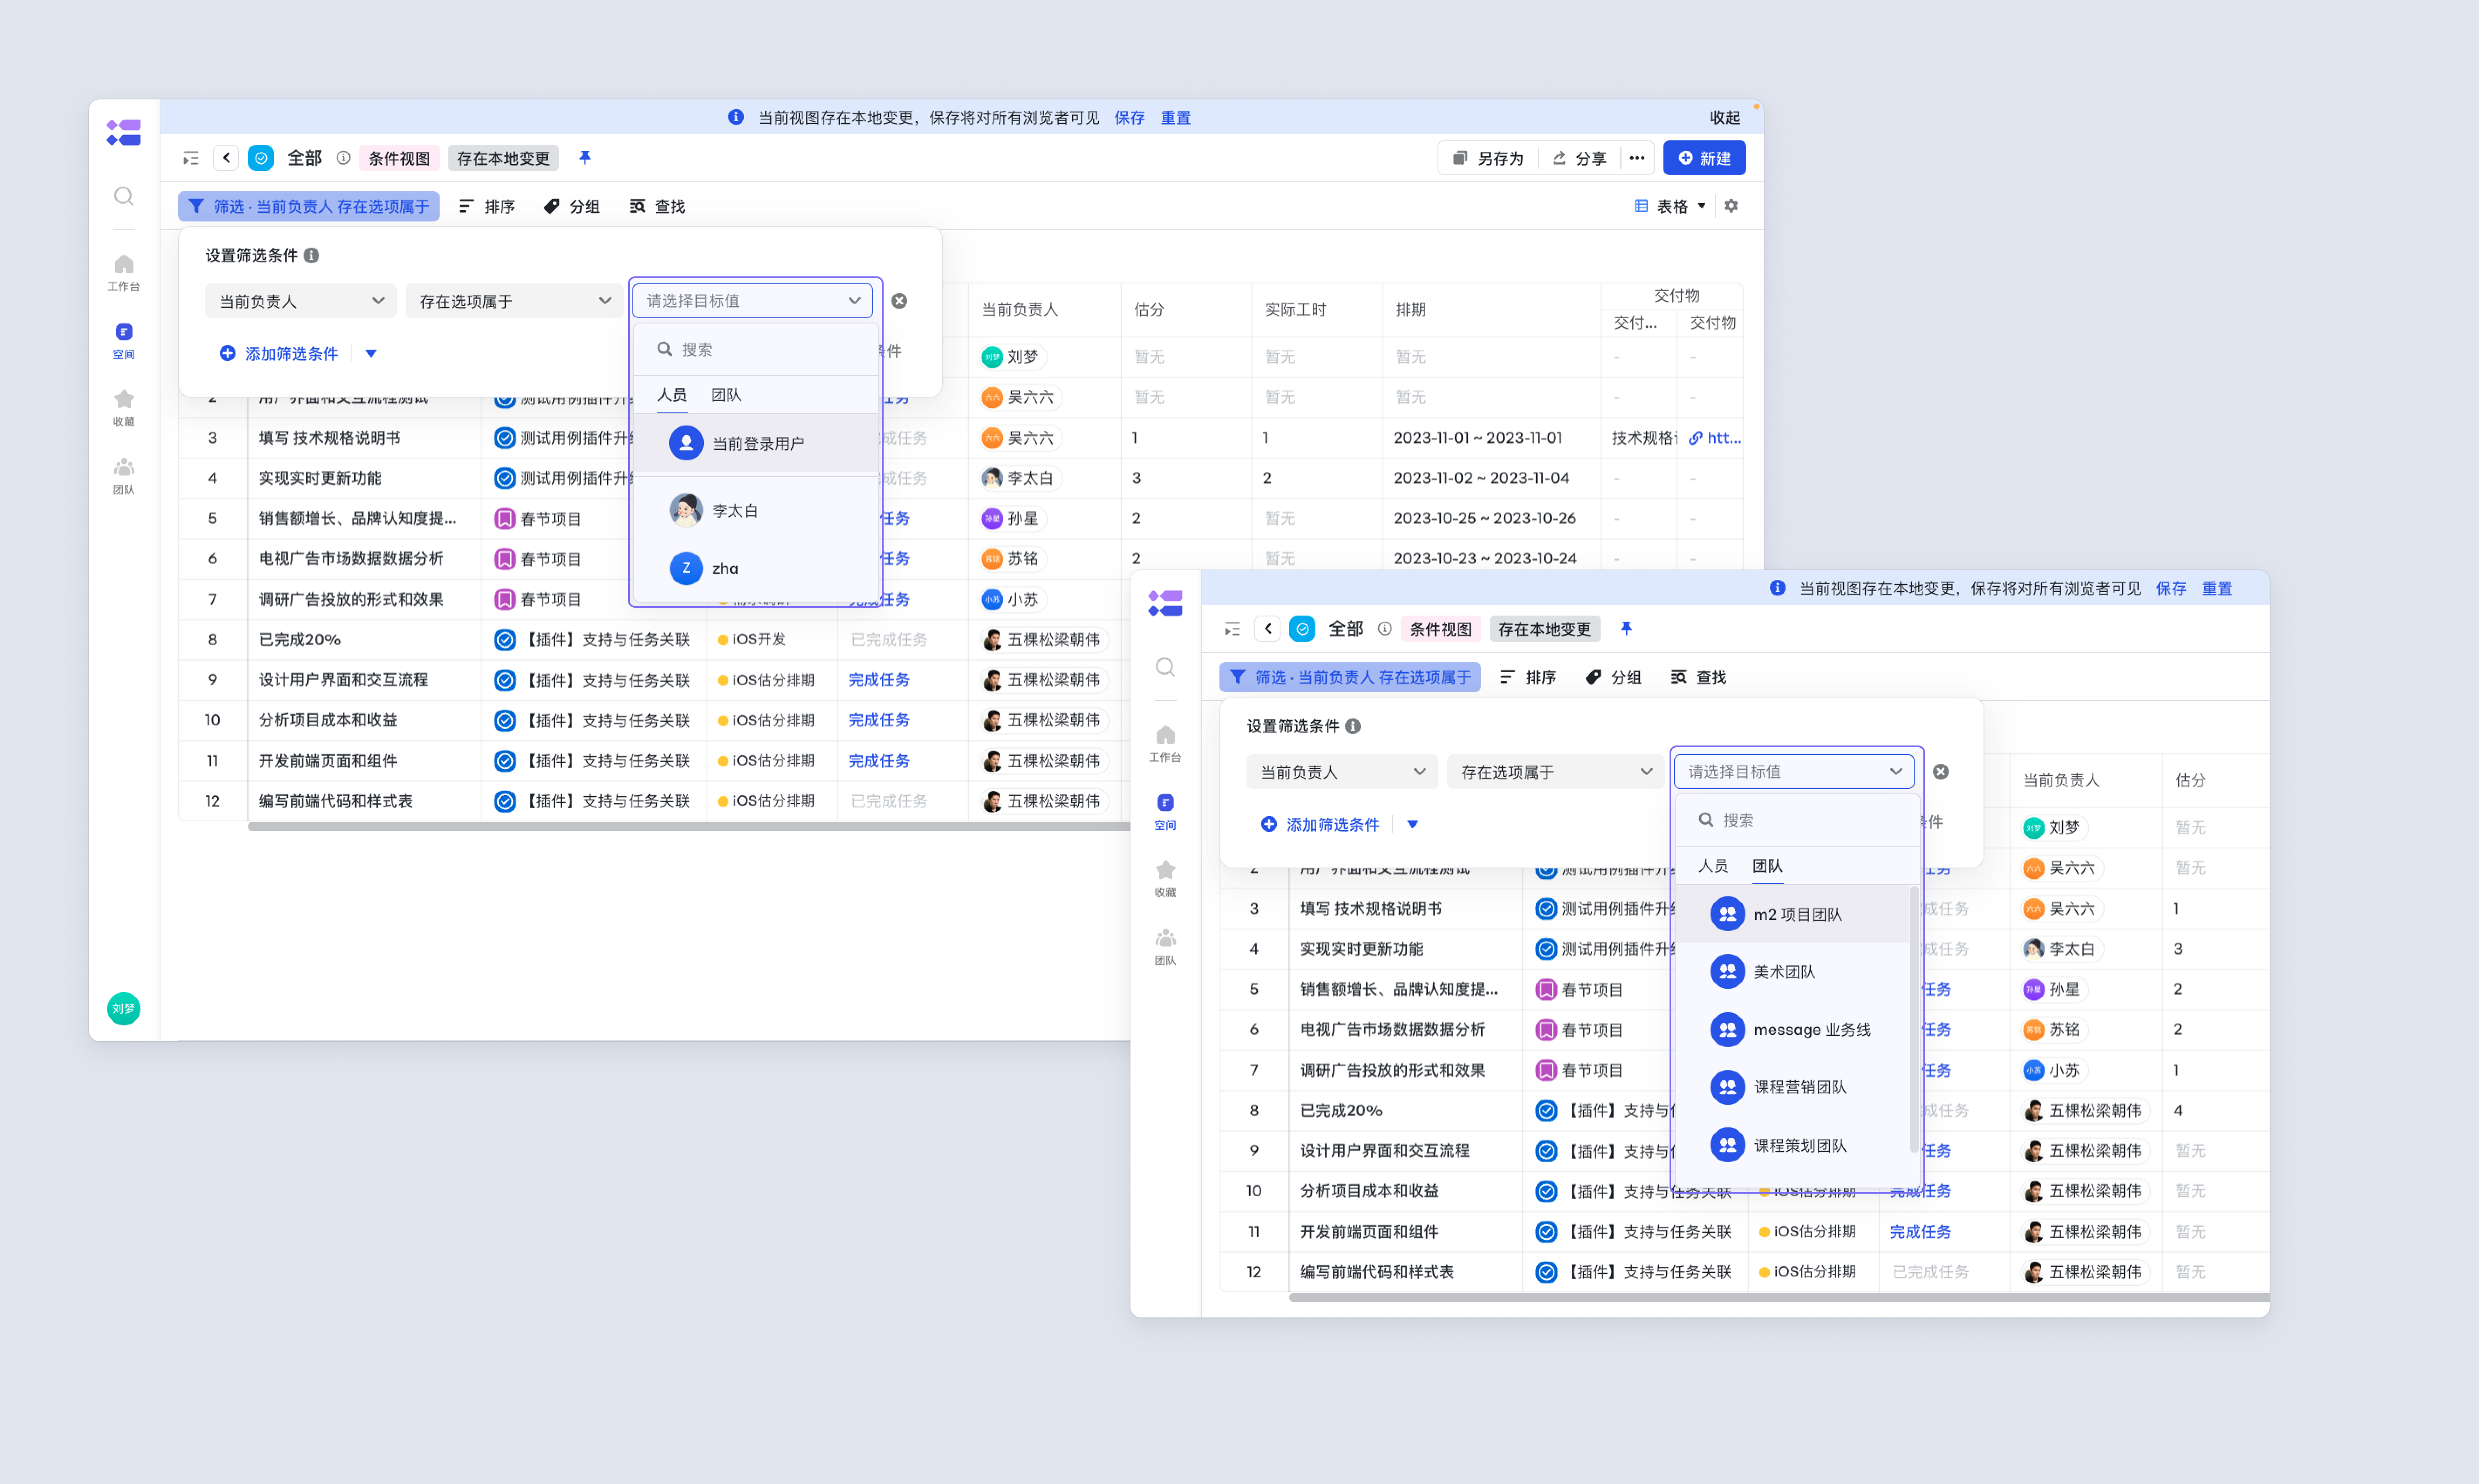Select 当前登录用户 from the people list
The height and width of the screenshot is (1484, 2479).
(757, 443)
